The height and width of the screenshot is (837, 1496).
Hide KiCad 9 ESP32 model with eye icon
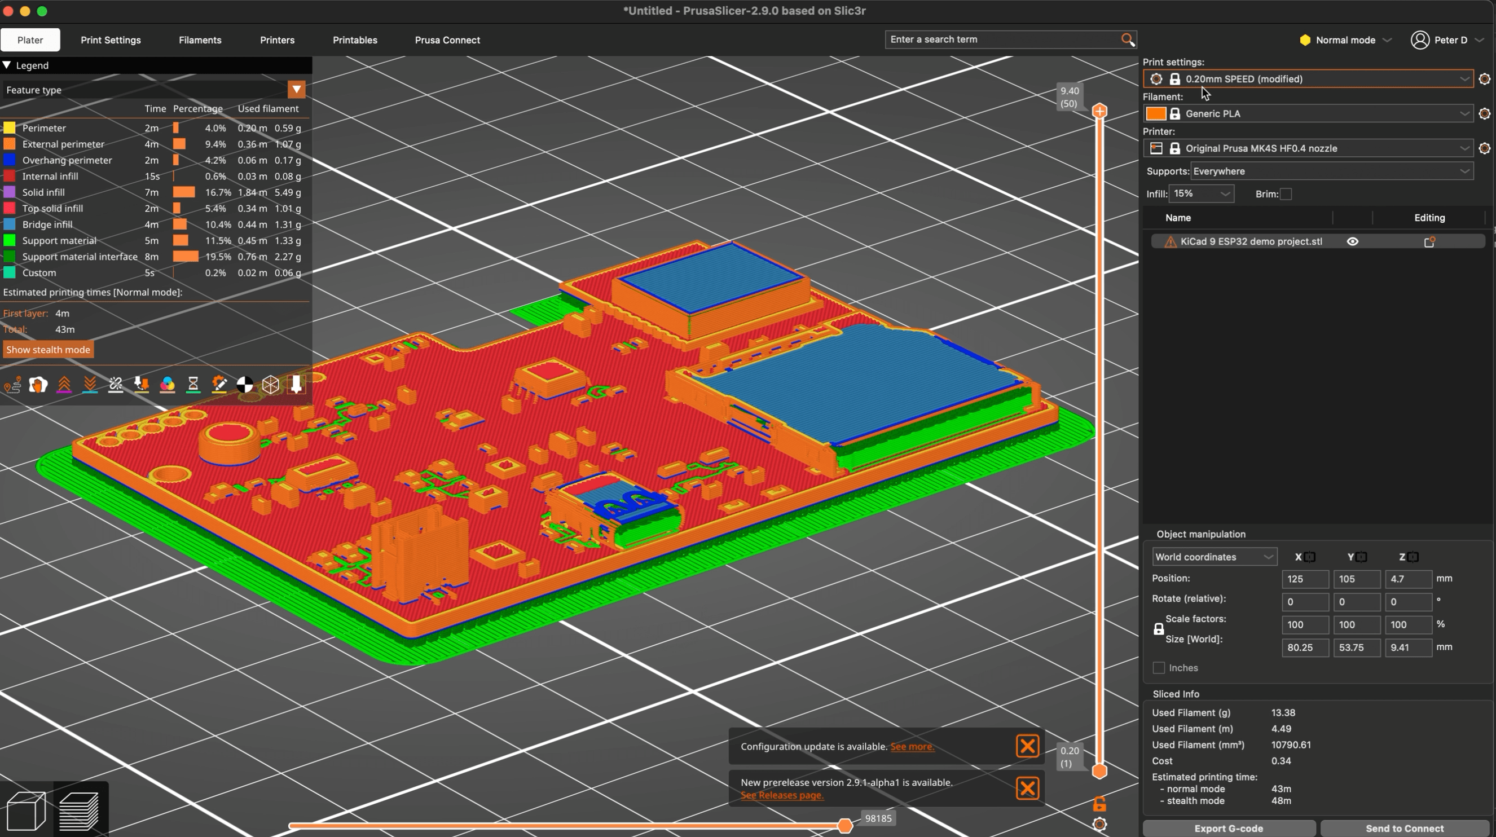(1353, 241)
